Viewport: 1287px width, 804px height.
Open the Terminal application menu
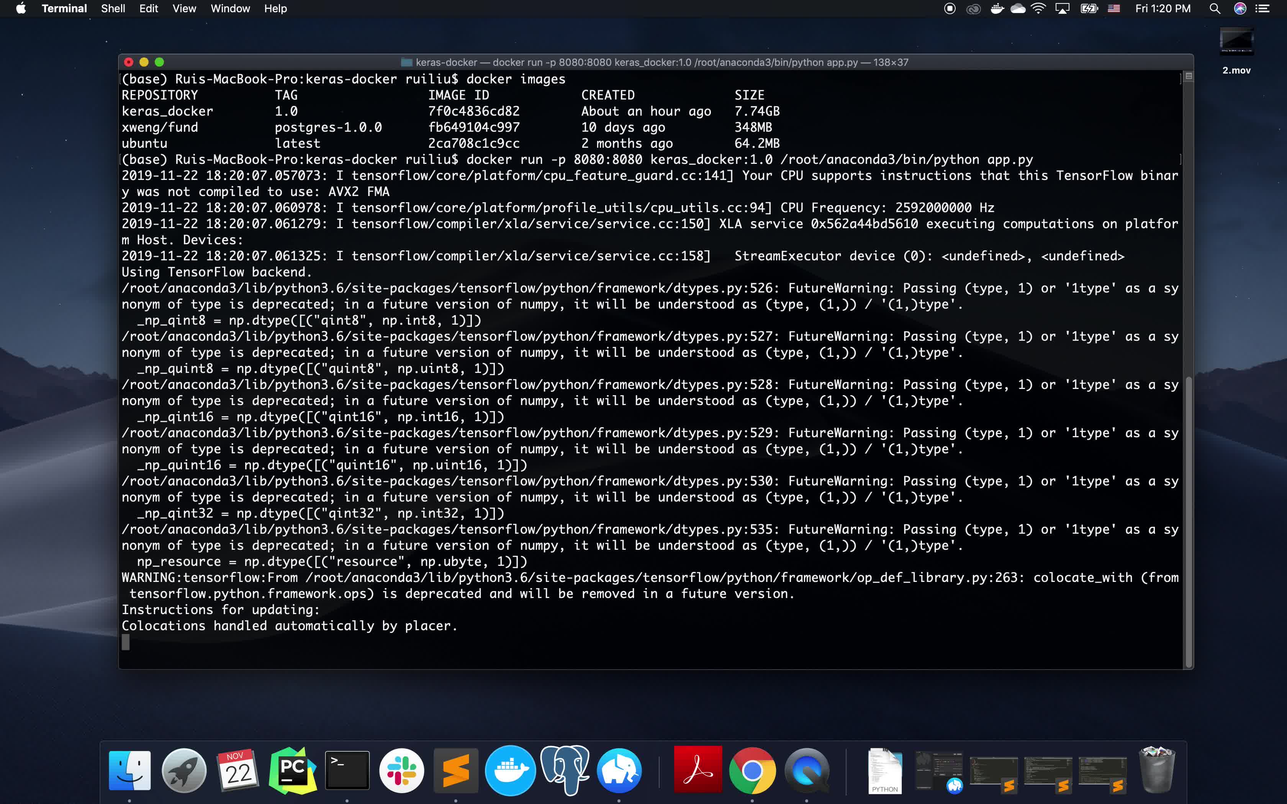pyautogui.click(x=64, y=8)
